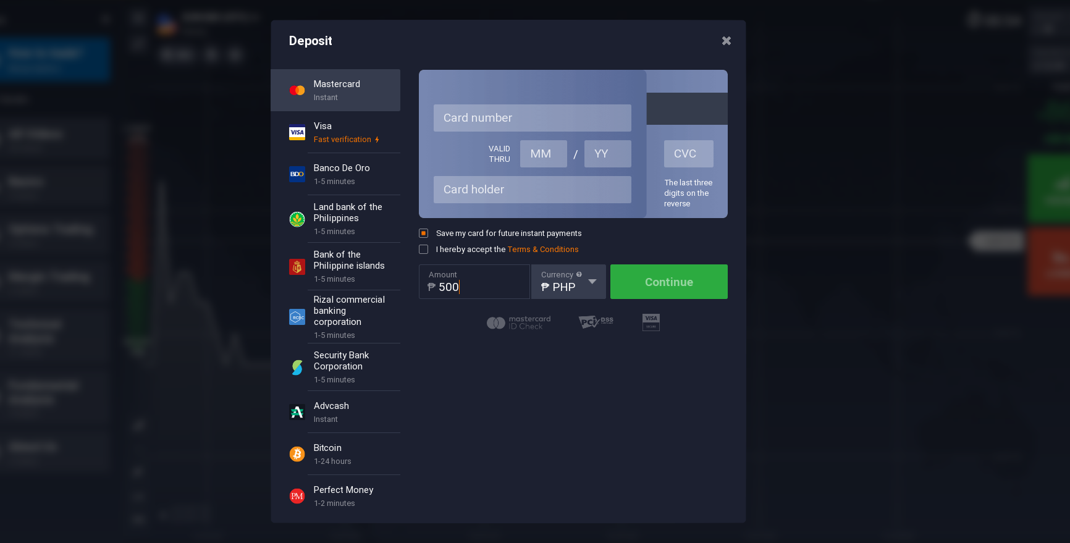The height and width of the screenshot is (543, 1070).
Task: Select Bitcoin 1-24 hours option
Action: point(335,454)
